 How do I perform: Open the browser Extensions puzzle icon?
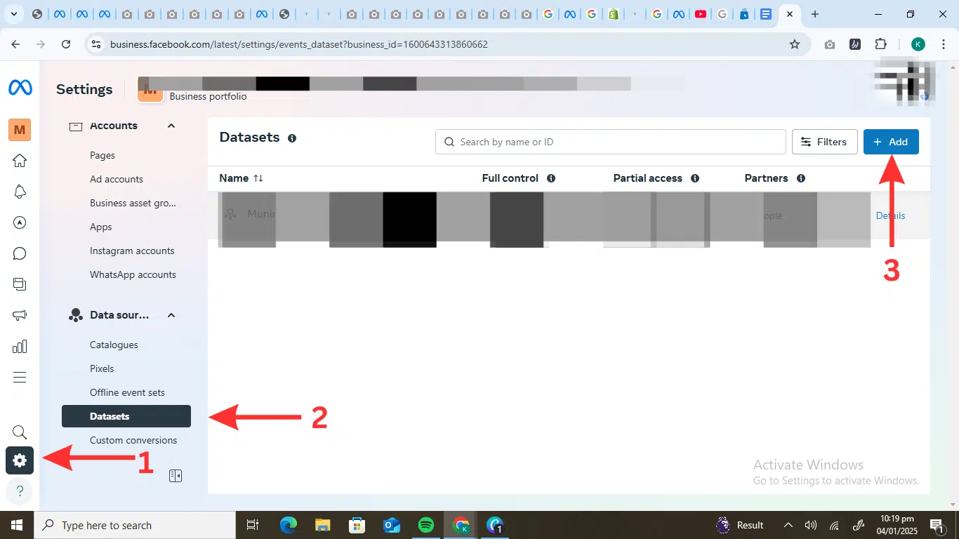881,44
